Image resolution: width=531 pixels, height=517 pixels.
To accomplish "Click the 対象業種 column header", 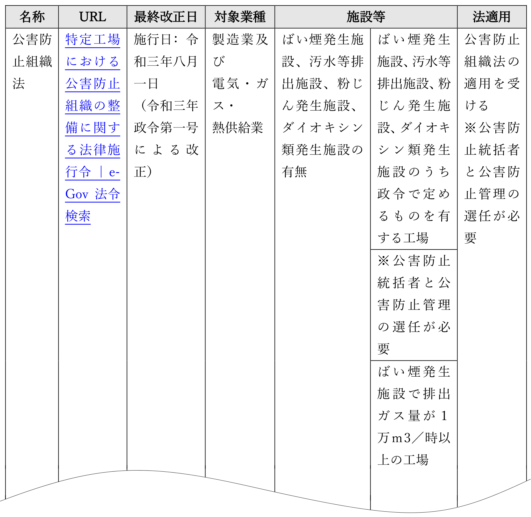I will pos(240,17).
